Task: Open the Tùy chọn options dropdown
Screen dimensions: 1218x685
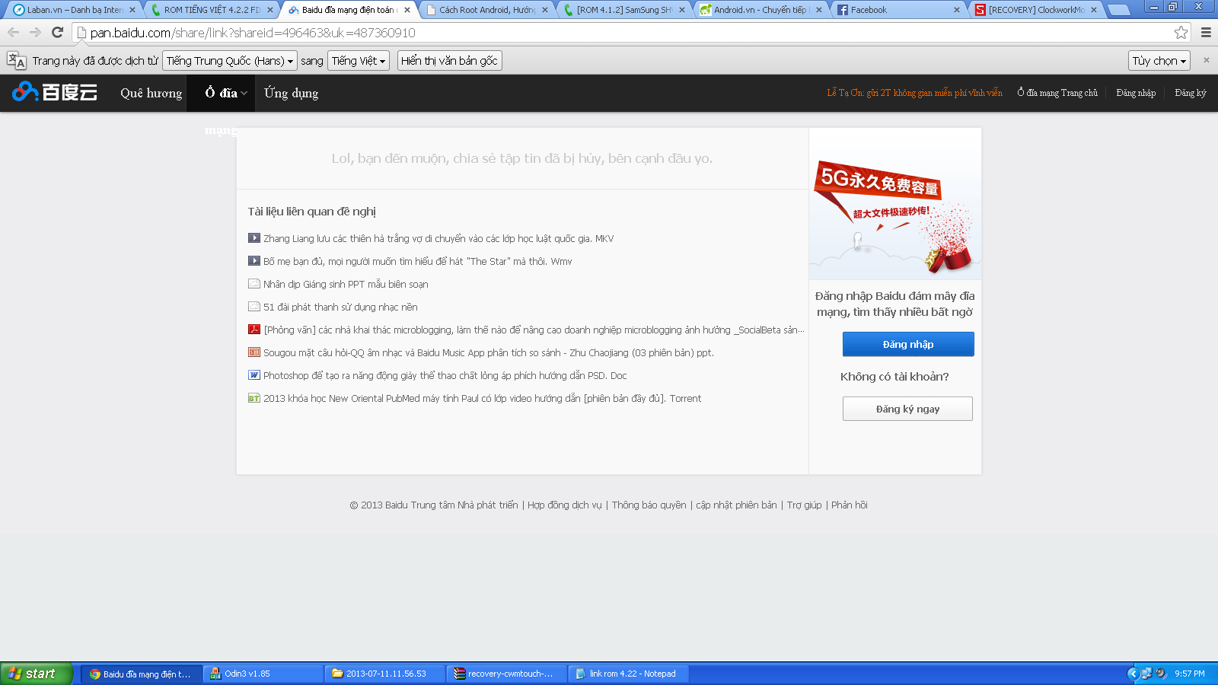Action: tap(1159, 61)
